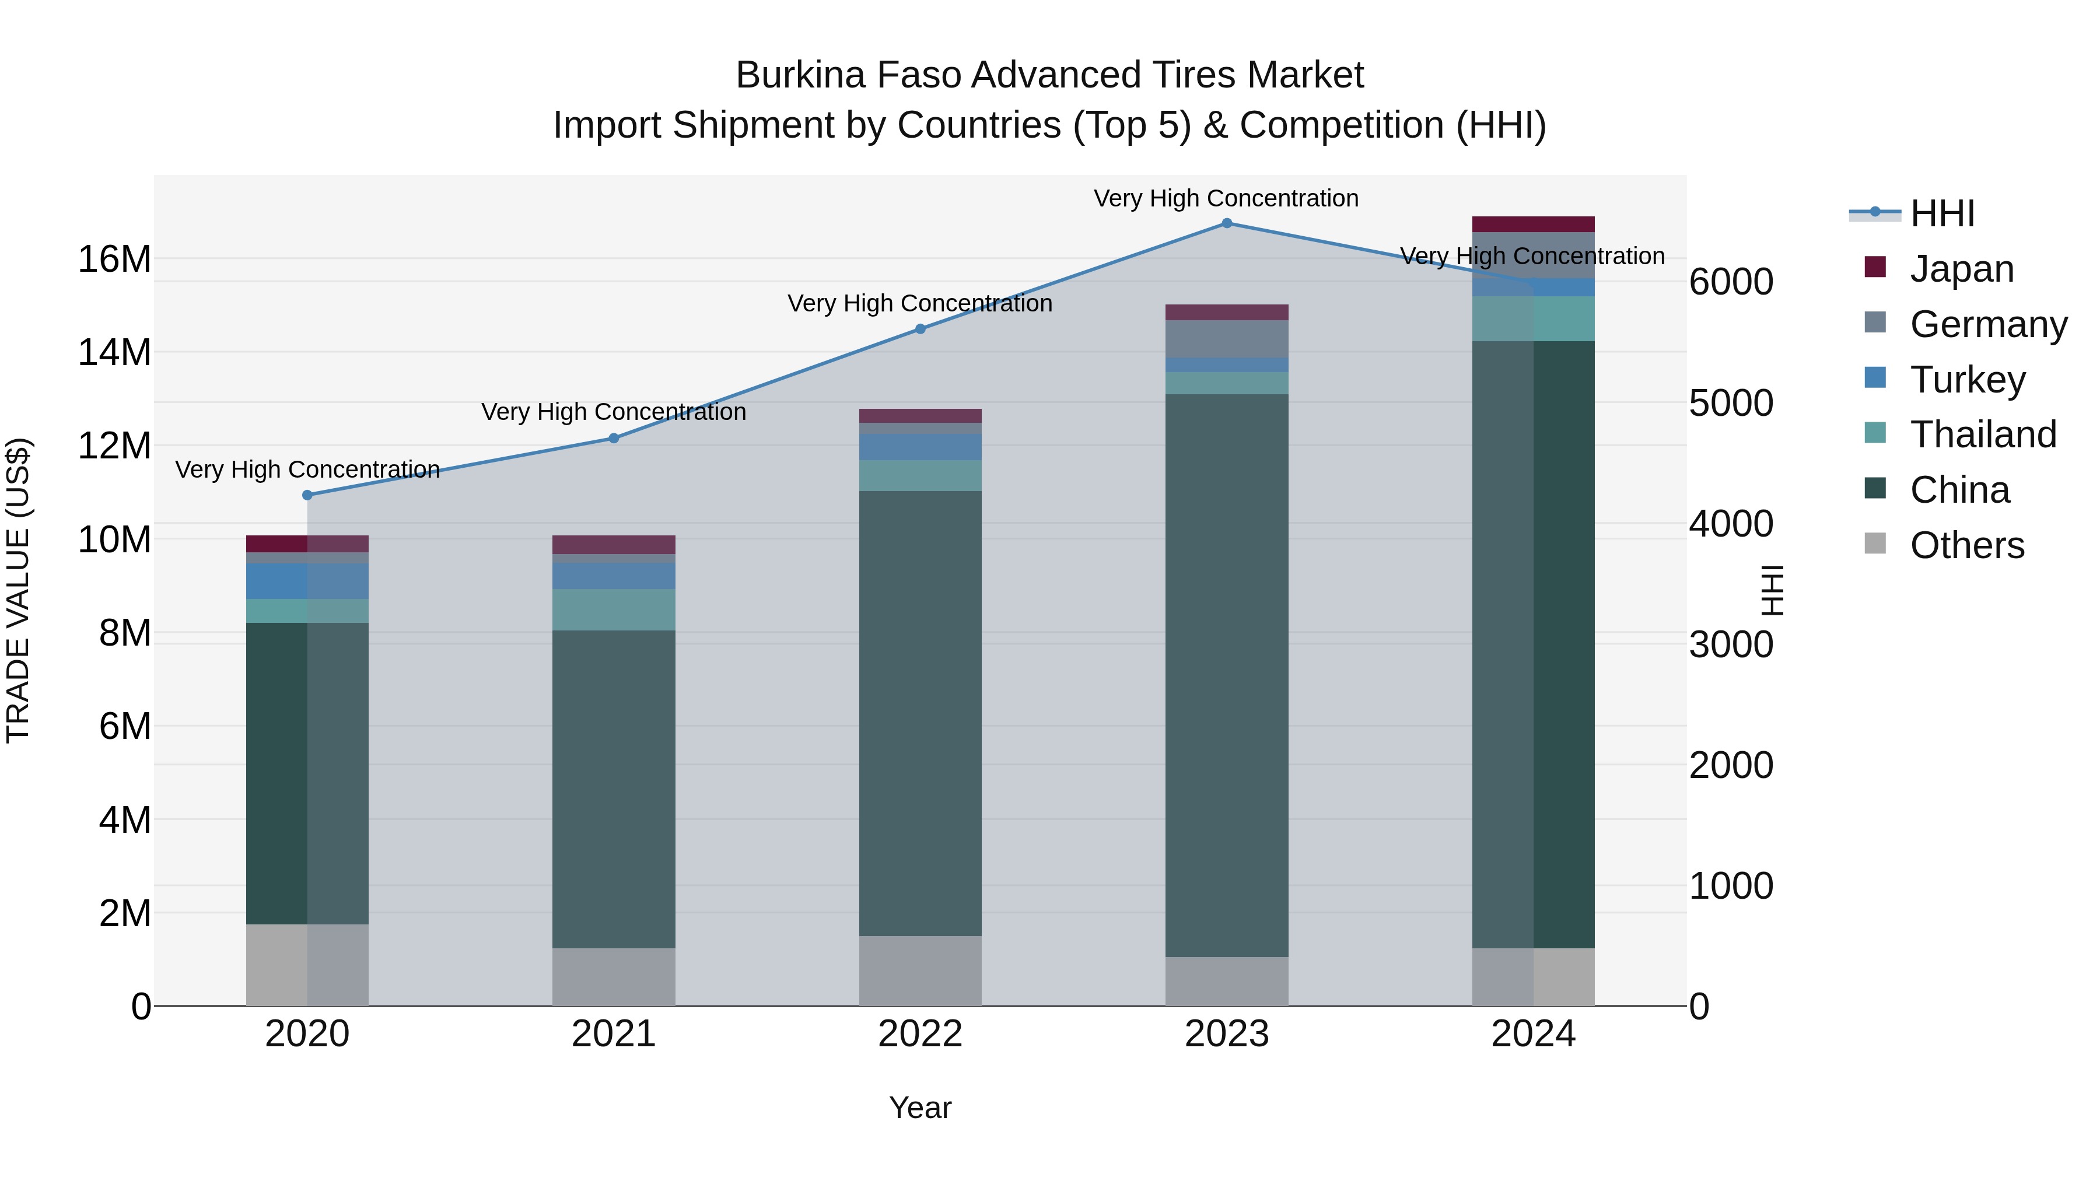Click the 2023 HHI data point
This screenshot has width=2100, height=1181.
pos(1227,223)
